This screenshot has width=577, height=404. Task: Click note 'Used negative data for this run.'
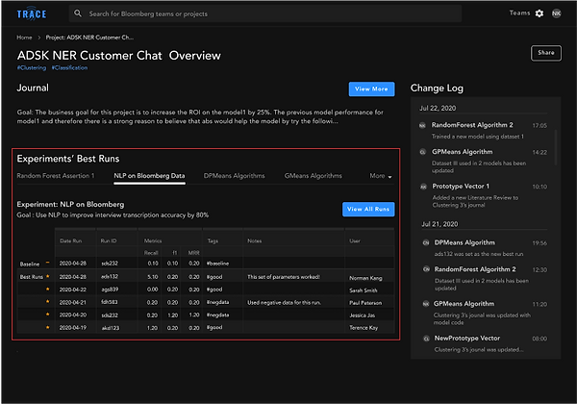(x=284, y=302)
